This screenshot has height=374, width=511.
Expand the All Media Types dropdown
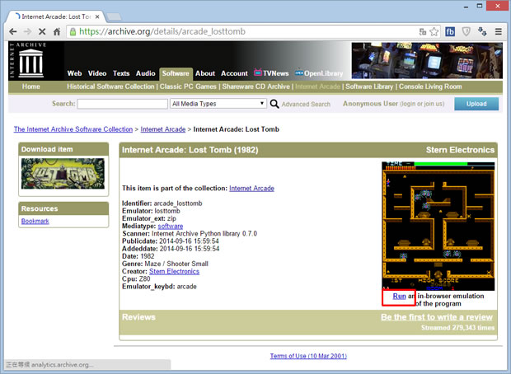click(218, 104)
